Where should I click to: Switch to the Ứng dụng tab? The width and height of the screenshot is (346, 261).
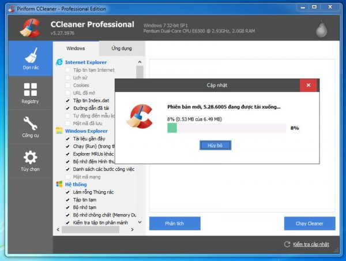(122, 49)
